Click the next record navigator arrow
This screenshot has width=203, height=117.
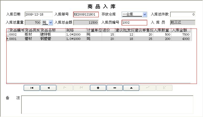(65, 88)
